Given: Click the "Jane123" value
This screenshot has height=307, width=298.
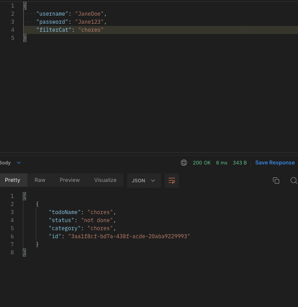Looking at the screenshot, I should (89, 22).
